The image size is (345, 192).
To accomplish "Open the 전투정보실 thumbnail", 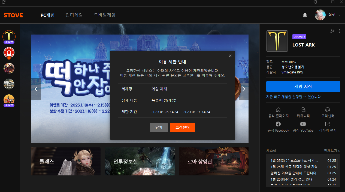I will coord(140,161).
